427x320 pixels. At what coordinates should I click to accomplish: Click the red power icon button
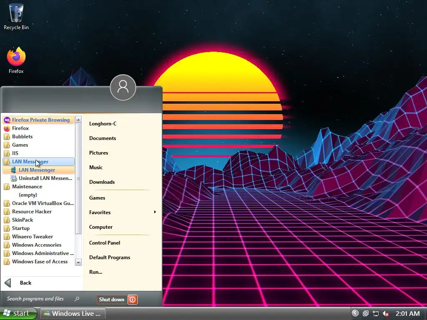click(x=133, y=300)
